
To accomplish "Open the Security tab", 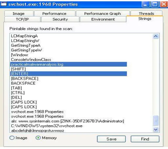I will coord(60,19).
